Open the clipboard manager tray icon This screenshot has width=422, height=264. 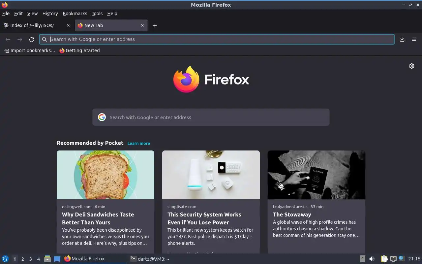point(384,259)
